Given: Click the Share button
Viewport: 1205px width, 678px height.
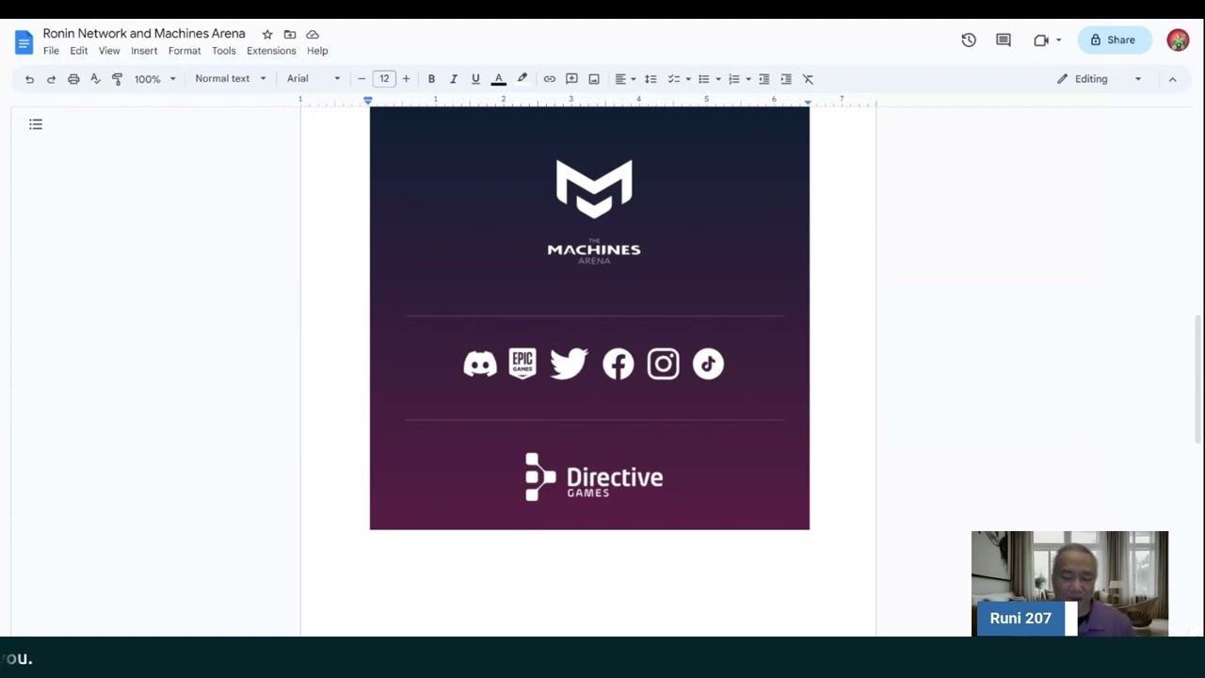Looking at the screenshot, I should 1114,40.
